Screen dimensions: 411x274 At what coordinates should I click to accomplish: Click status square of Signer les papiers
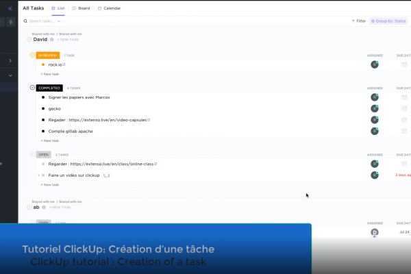(43, 97)
